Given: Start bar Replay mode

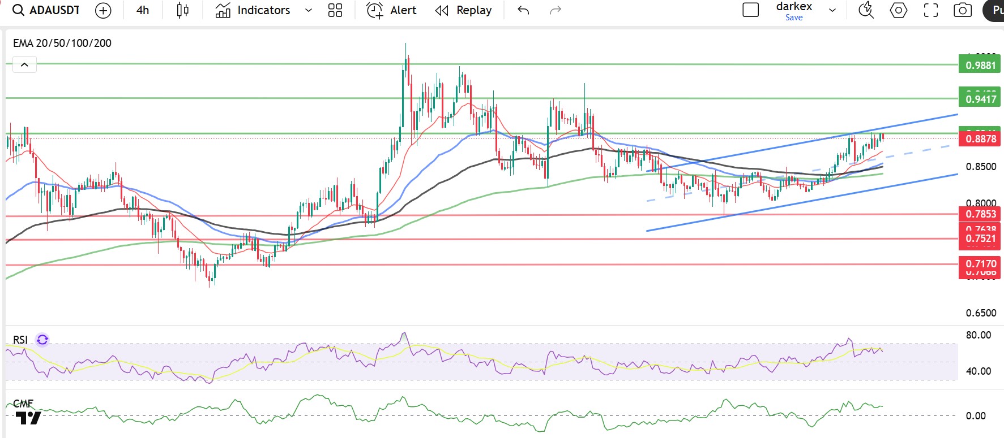Looking at the screenshot, I should pos(463,10).
